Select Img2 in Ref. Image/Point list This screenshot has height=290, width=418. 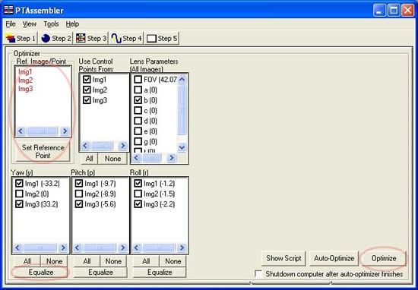[25, 80]
